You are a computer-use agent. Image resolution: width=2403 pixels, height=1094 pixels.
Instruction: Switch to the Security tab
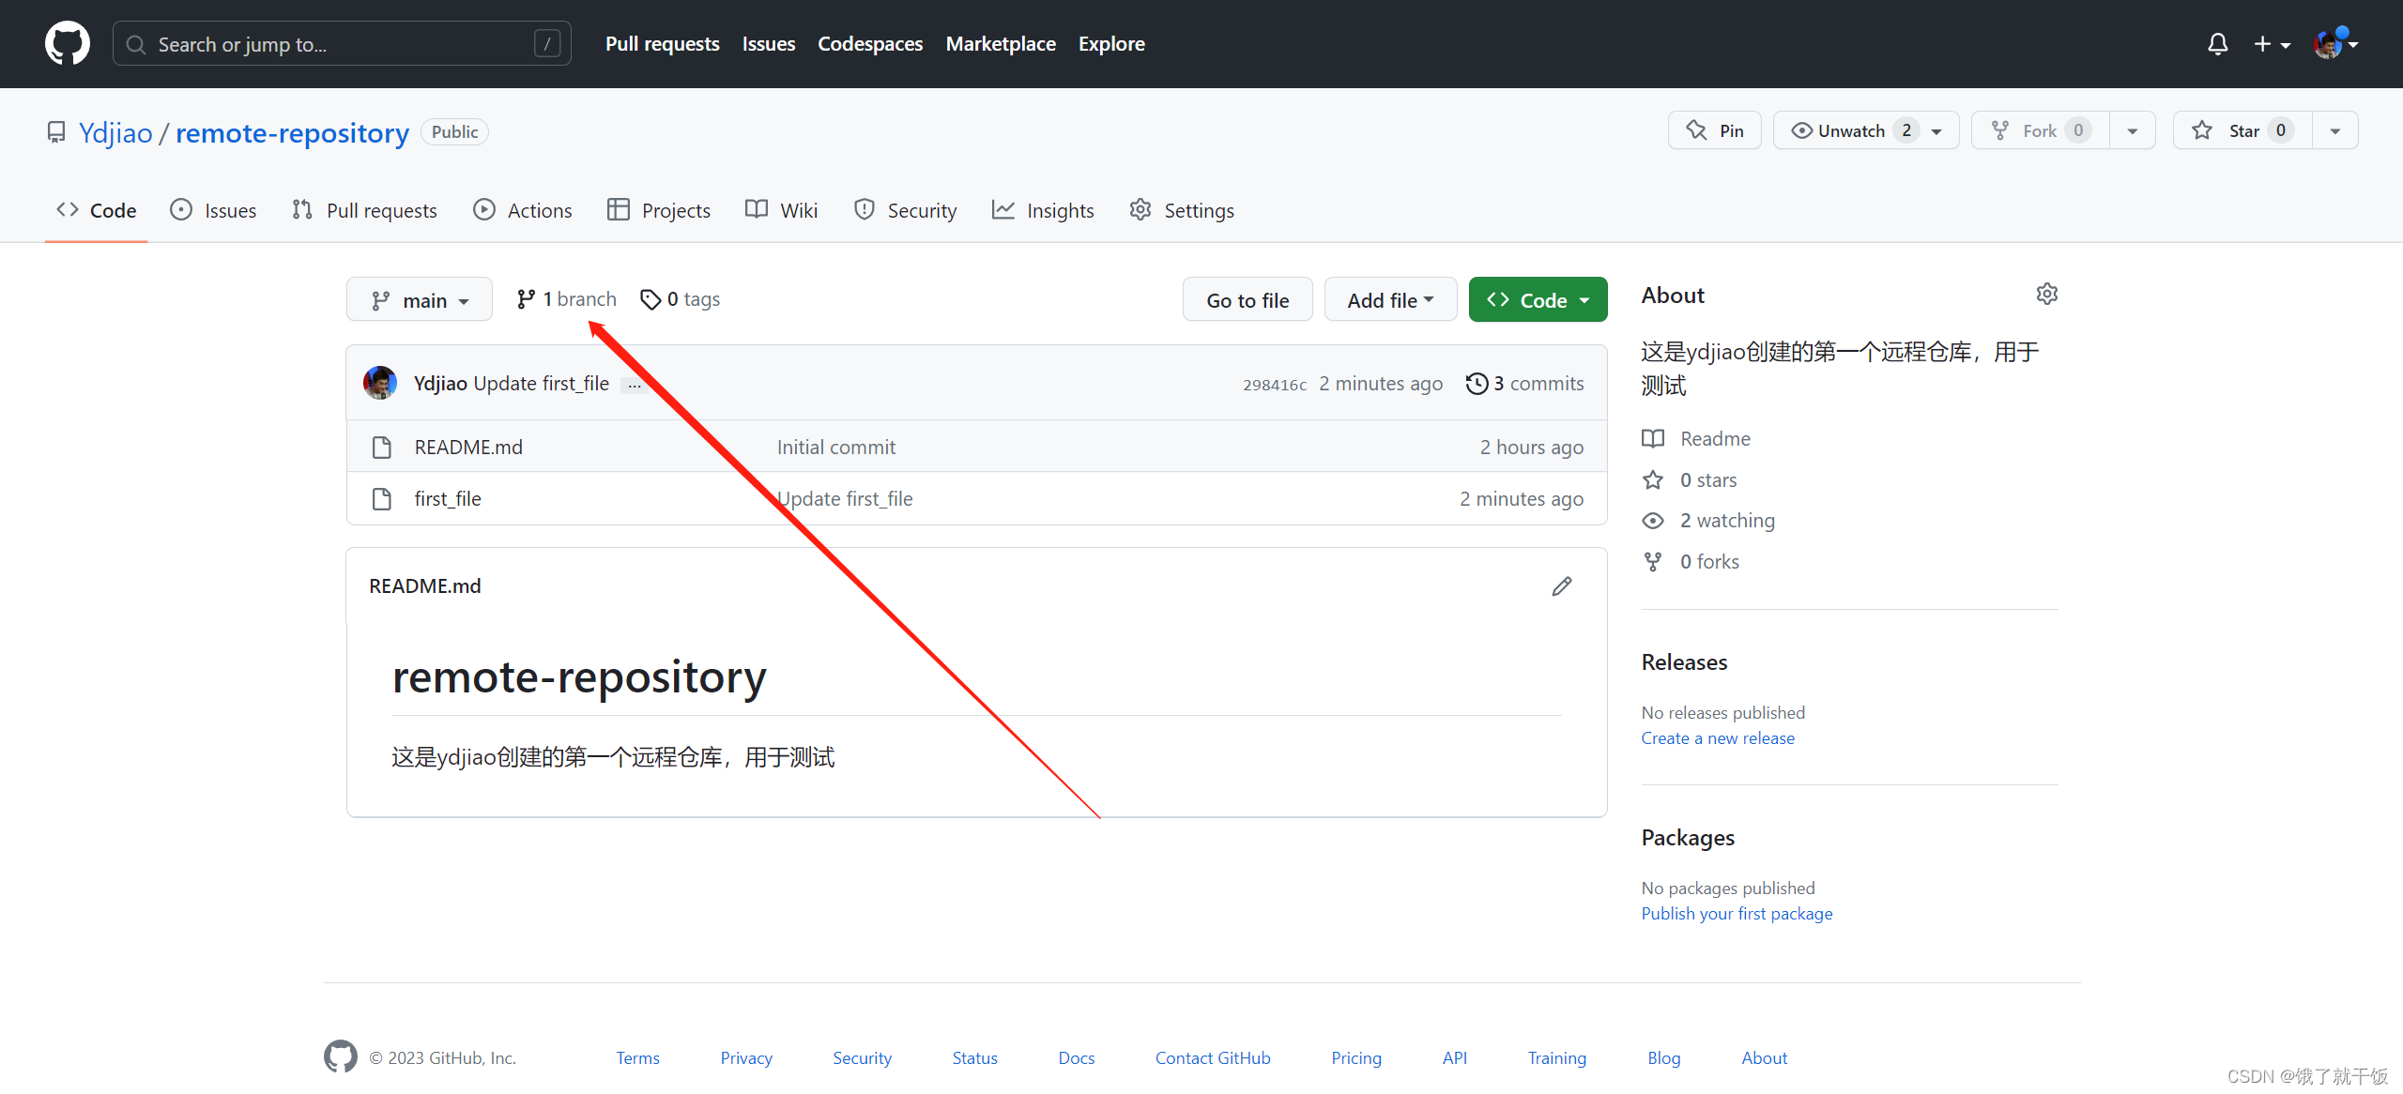(x=906, y=210)
